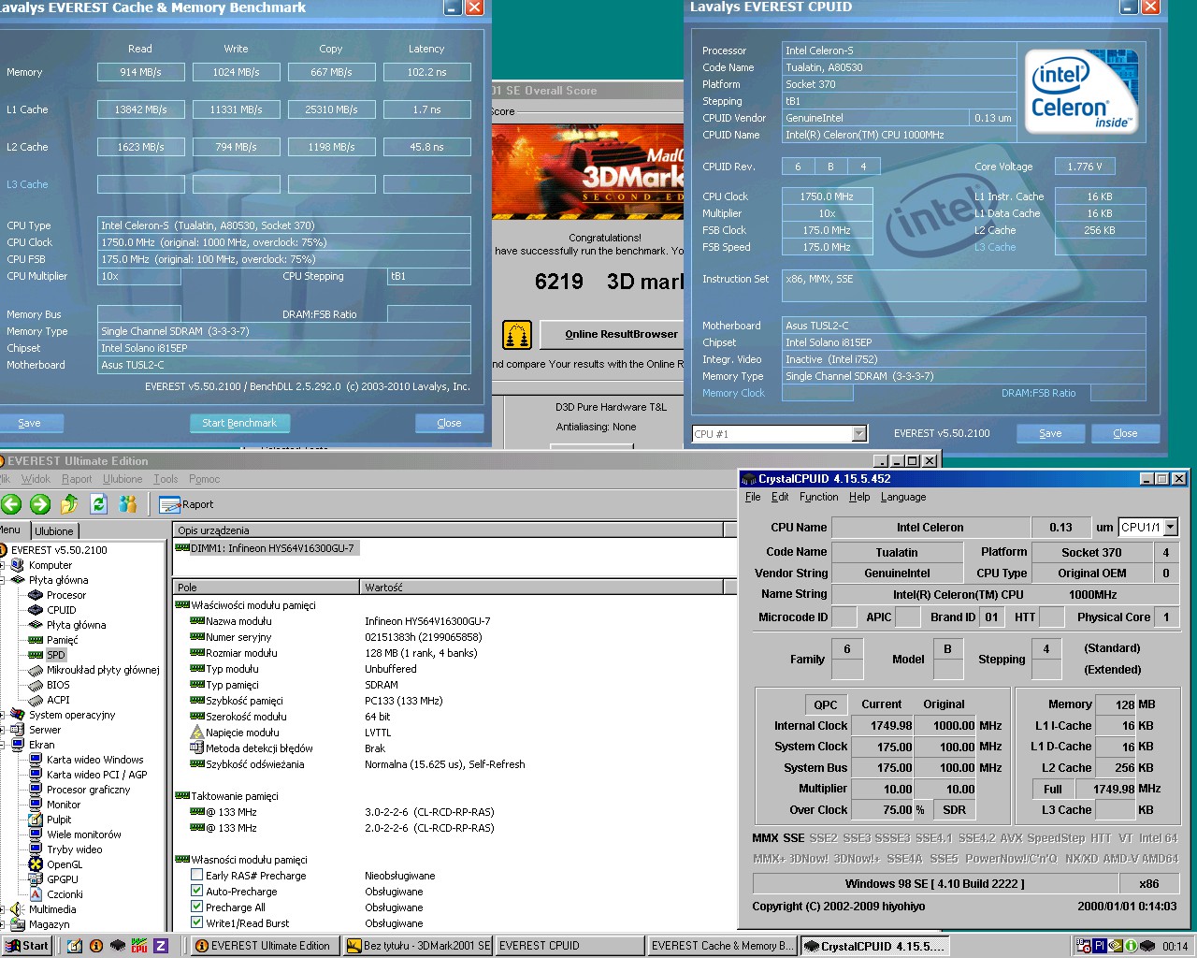Click Save in EVEREST CPUID window
The width and height of the screenshot is (1197, 958).
pyautogui.click(x=1050, y=433)
